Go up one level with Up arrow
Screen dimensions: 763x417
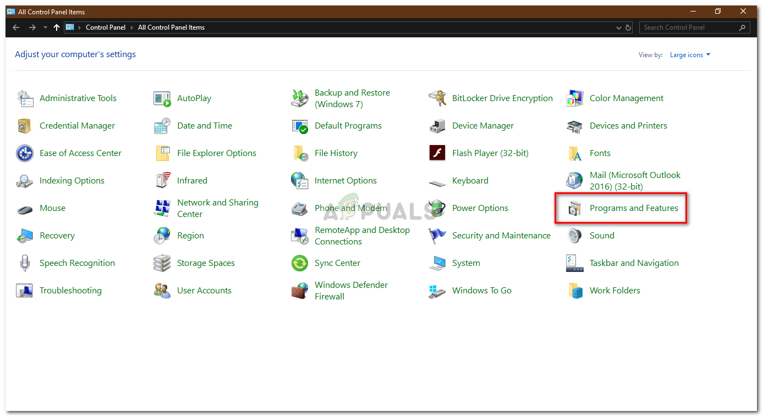pyautogui.click(x=57, y=27)
